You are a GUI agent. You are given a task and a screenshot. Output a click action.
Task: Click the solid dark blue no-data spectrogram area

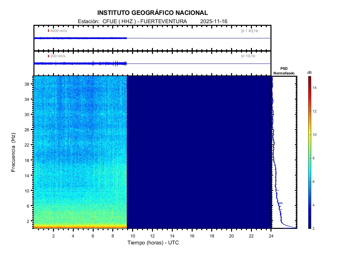pos(199,152)
